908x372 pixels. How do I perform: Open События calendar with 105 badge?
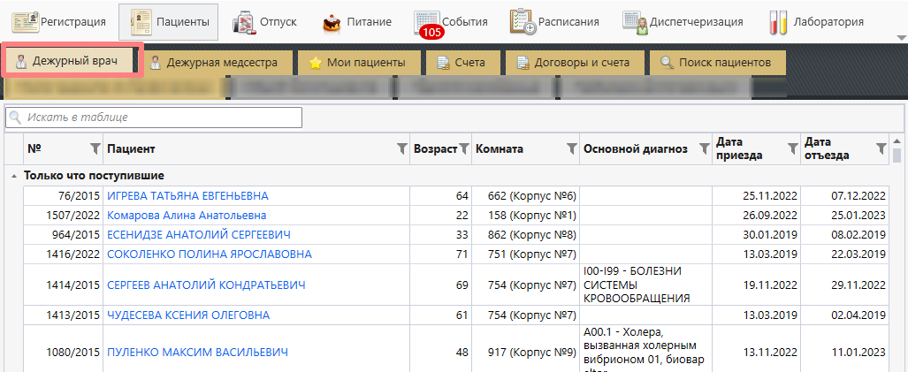tap(428, 21)
